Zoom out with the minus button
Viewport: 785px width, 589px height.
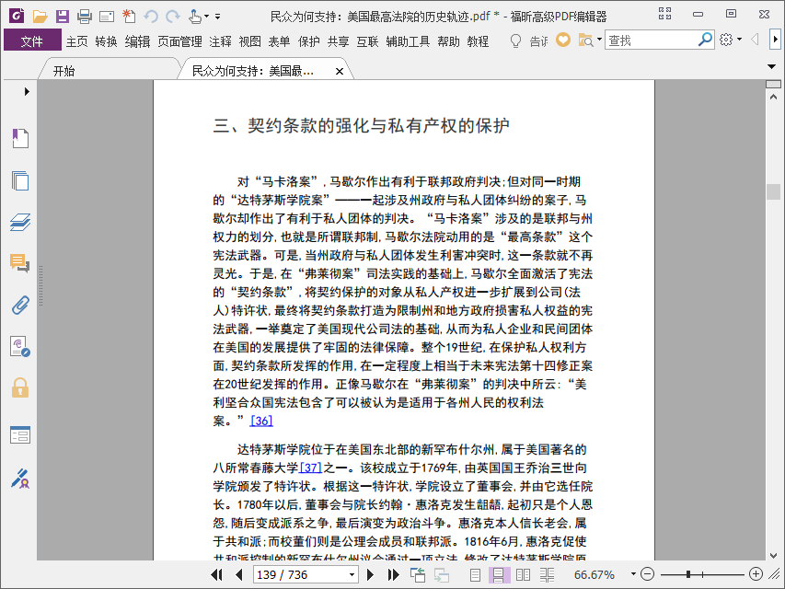tap(647, 574)
